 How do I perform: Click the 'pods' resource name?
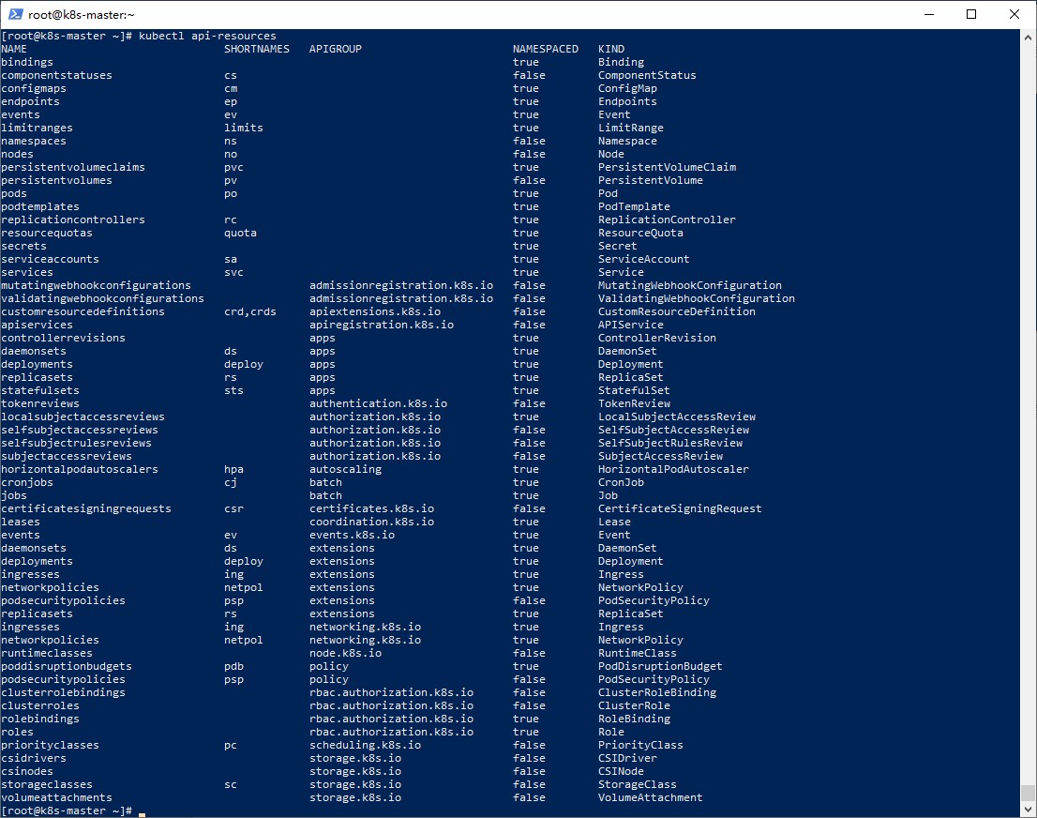(x=14, y=193)
